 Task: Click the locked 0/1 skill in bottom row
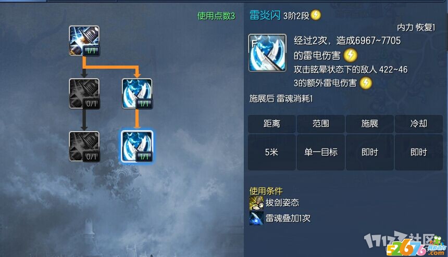pos(84,146)
